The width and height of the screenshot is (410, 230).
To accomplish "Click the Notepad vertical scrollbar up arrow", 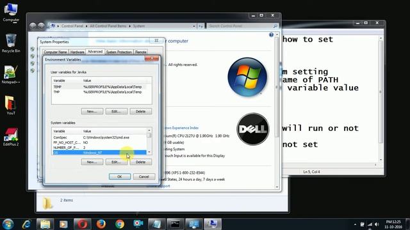I will tap(381, 38).
